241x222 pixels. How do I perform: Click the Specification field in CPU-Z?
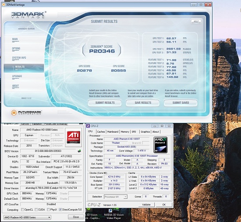137,156
